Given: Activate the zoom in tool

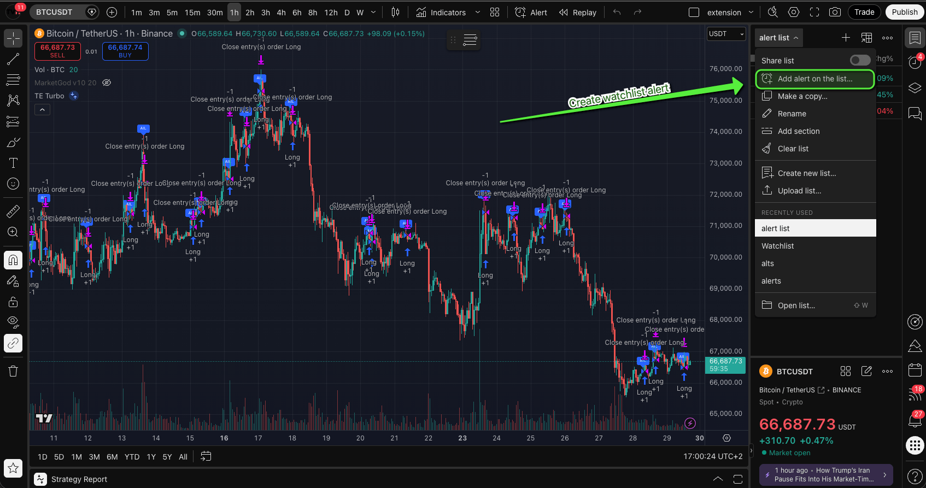Looking at the screenshot, I should point(13,232).
